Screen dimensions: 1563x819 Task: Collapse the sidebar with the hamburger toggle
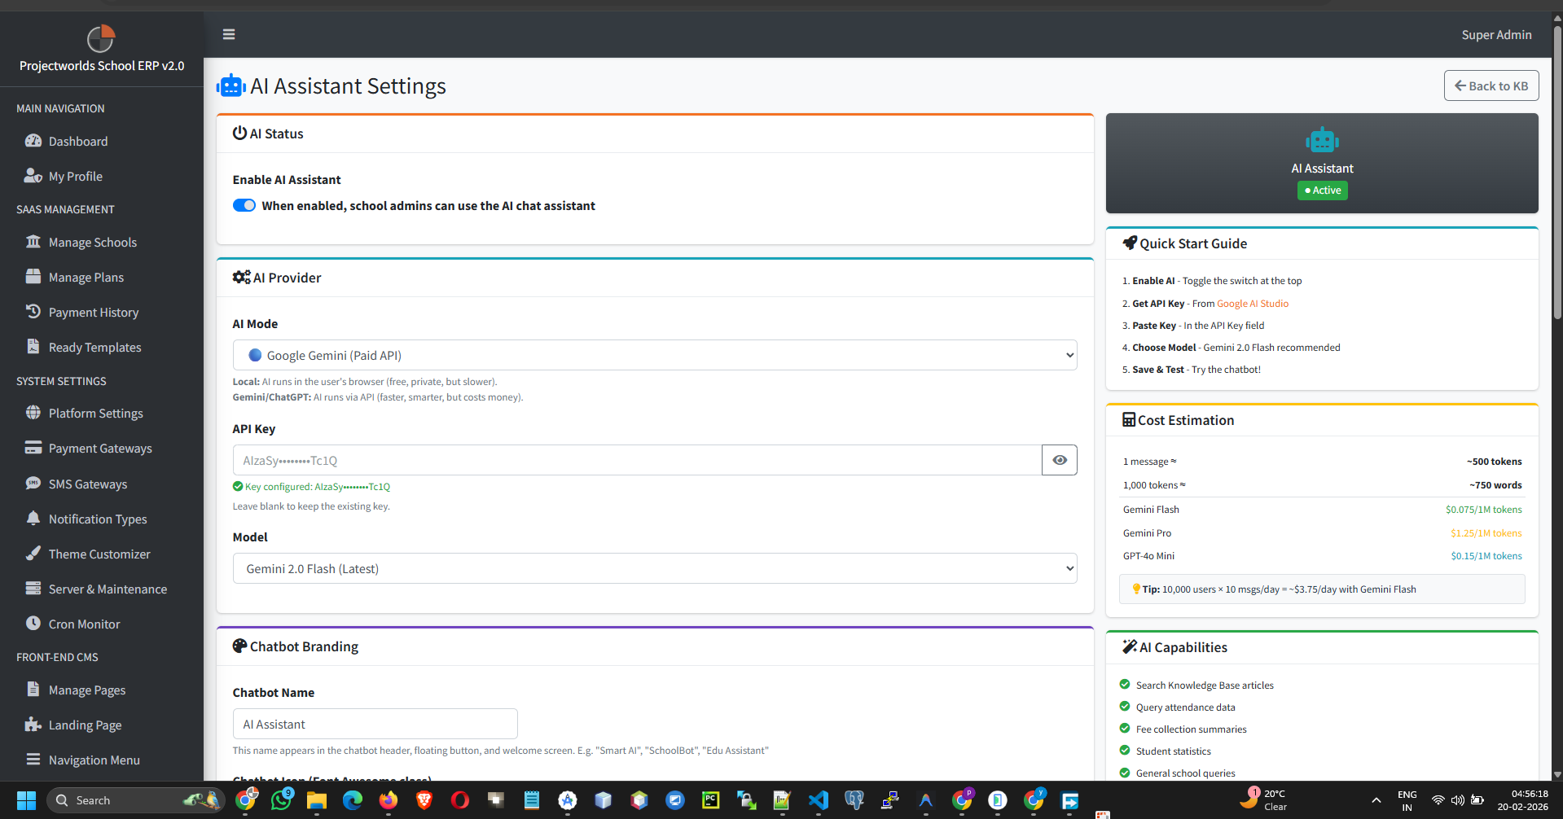(x=228, y=34)
